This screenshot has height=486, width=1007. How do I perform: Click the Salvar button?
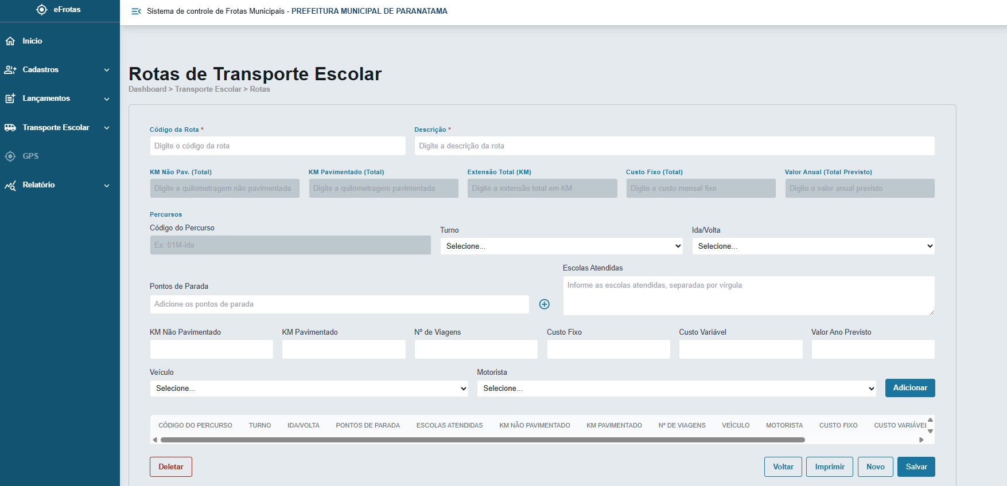[916, 467]
